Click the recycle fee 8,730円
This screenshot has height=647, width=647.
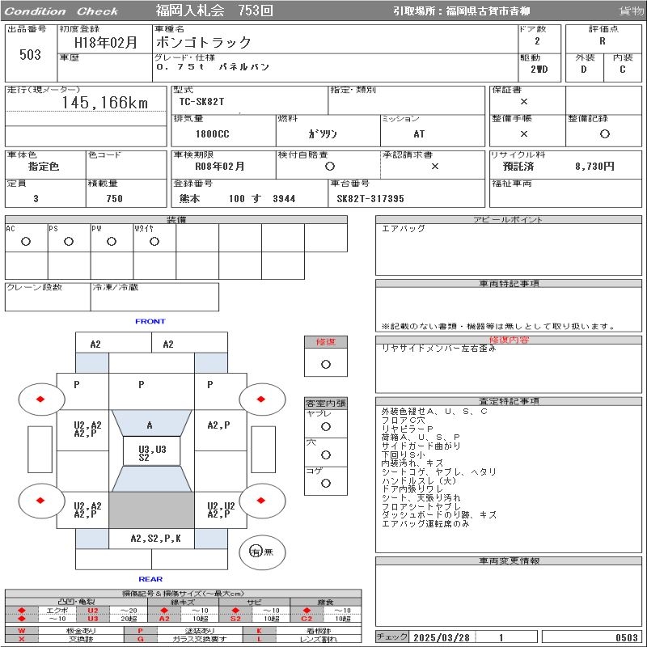(594, 167)
